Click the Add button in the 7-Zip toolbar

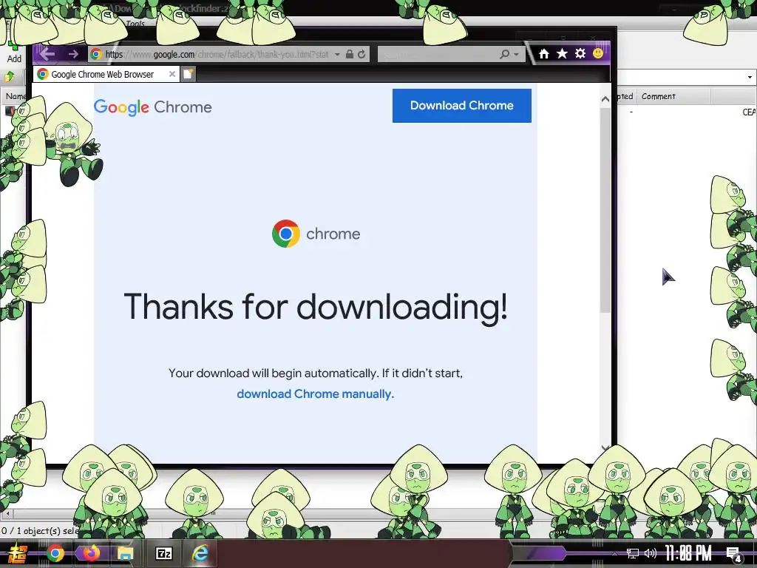(14, 53)
